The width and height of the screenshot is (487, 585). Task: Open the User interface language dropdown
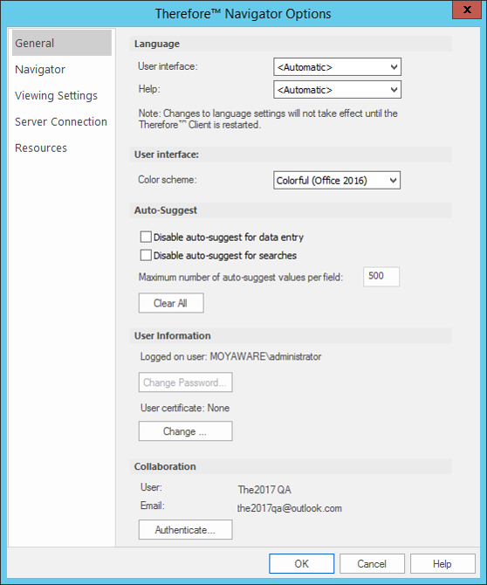click(337, 67)
